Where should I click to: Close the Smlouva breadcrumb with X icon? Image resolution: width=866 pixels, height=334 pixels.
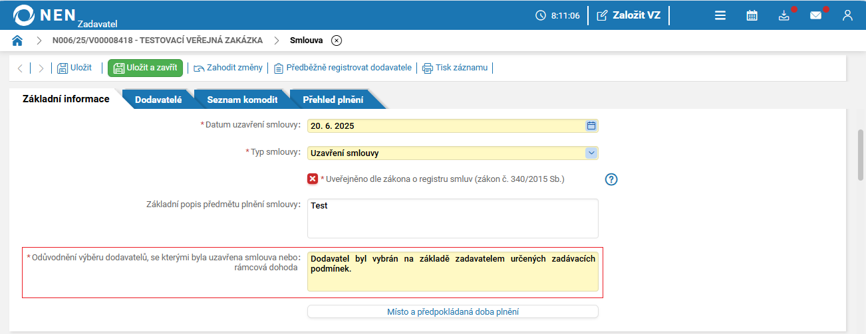click(337, 41)
